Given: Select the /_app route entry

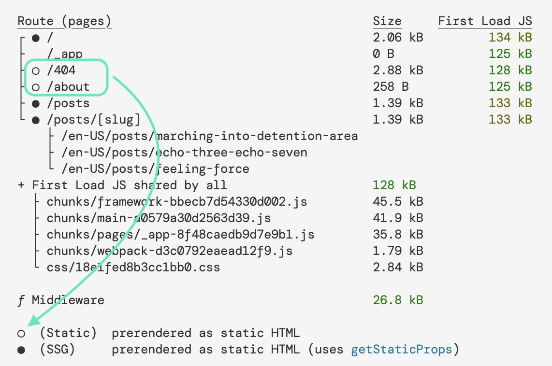Looking at the screenshot, I should (65, 54).
